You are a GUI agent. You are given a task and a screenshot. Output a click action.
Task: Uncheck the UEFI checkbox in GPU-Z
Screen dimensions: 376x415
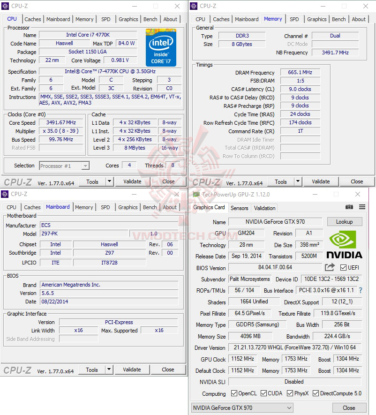(x=344, y=267)
